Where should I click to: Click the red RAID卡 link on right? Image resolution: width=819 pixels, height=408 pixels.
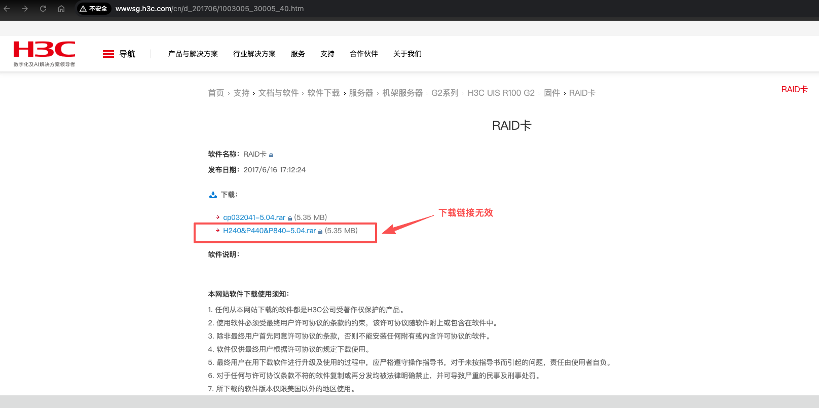794,89
